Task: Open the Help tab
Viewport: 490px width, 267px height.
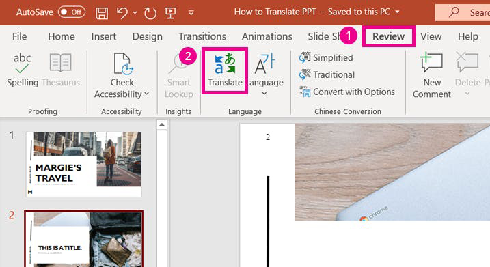Action: click(468, 36)
